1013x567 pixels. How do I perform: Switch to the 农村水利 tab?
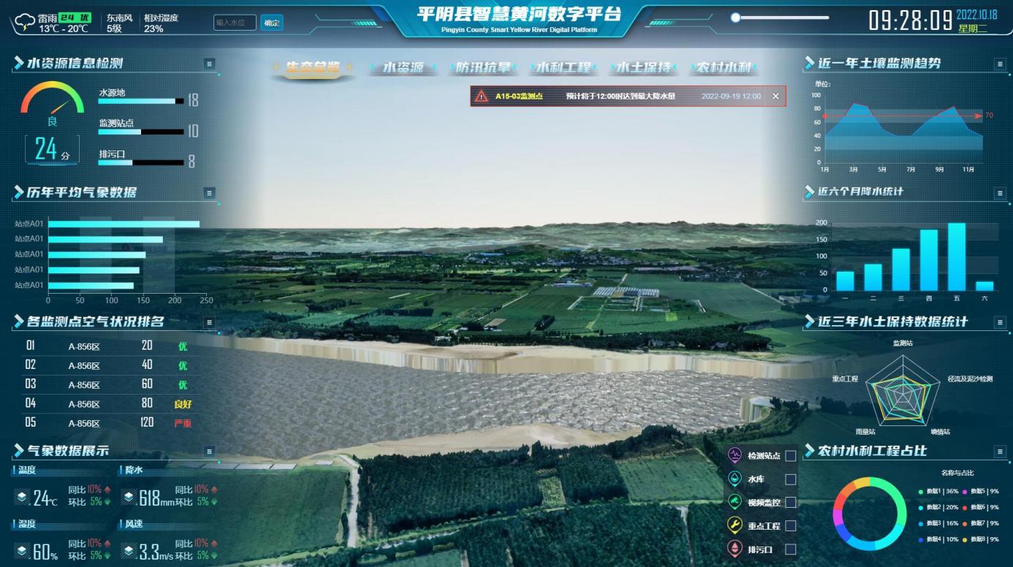tap(724, 67)
